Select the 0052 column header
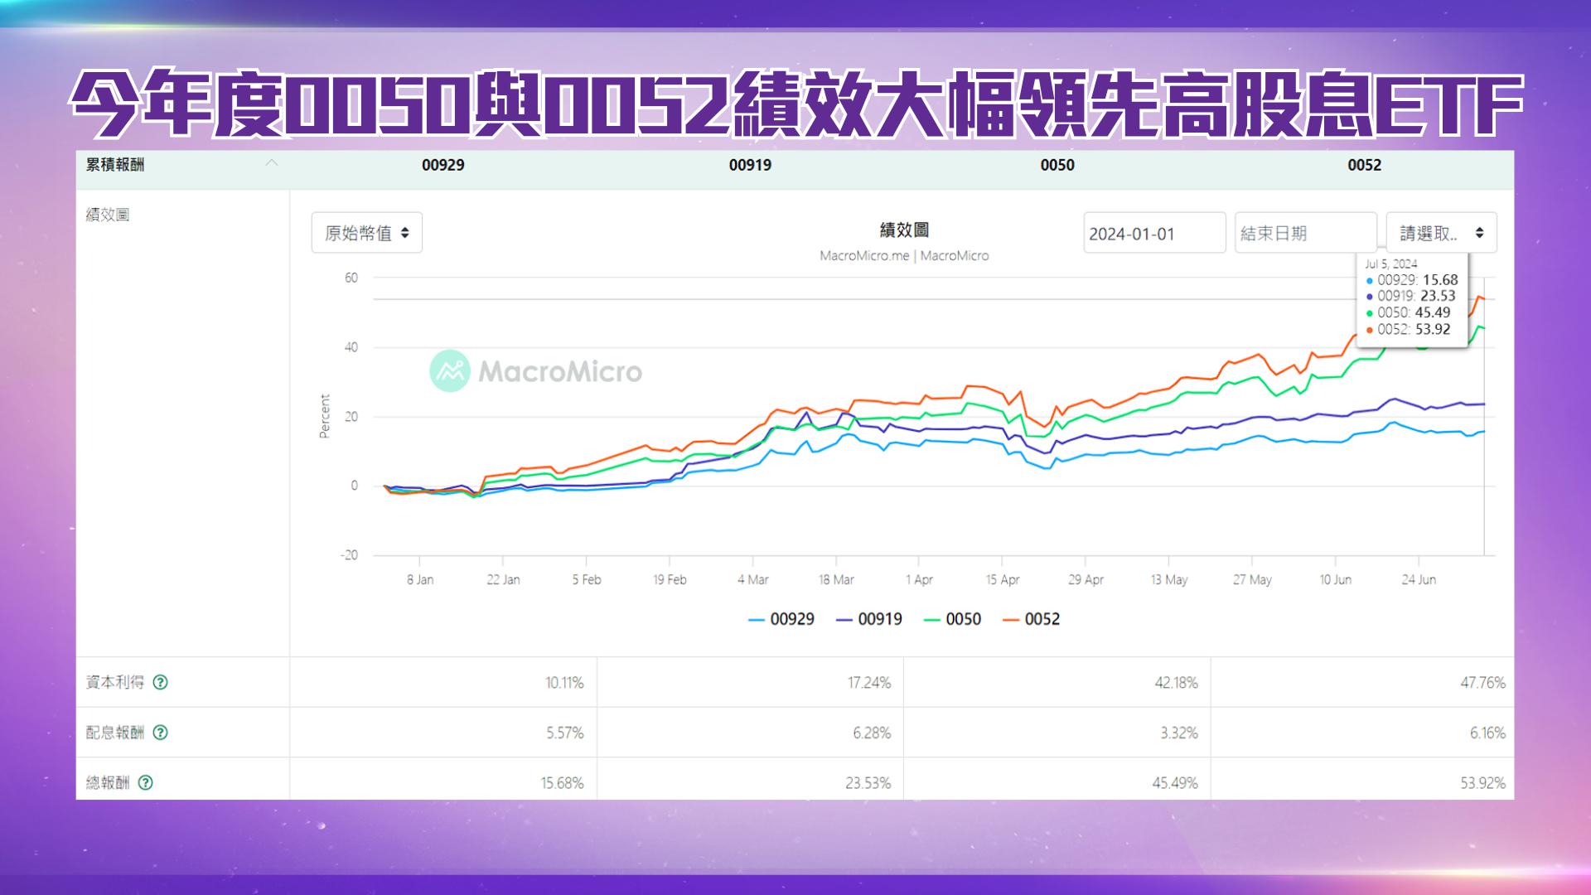This screenshot has height=895, width=1591. pyautogui.click(x=1364, y=165)
